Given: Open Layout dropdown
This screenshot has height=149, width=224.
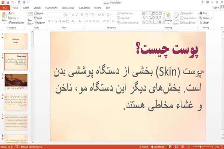Looking at the screenshot, I should [x=39, y=13].
